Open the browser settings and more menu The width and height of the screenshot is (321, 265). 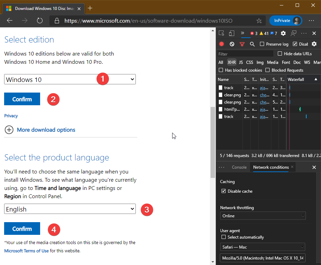point(311,21)
